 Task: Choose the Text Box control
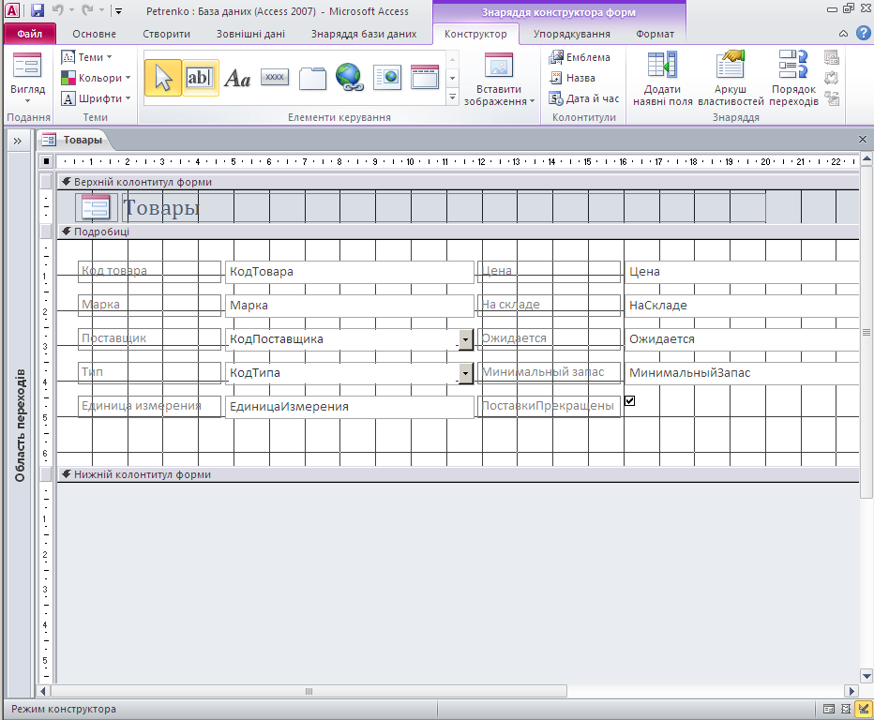pos(200,78)
